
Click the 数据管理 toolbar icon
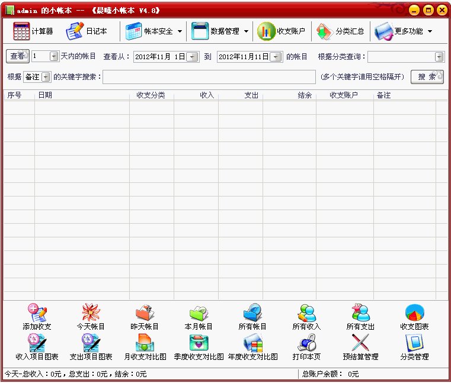click(x=200, y=31)
